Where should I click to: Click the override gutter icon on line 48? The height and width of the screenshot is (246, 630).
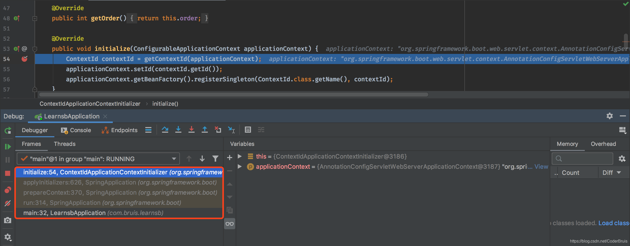pyautogui.click(x=17, y=18)
